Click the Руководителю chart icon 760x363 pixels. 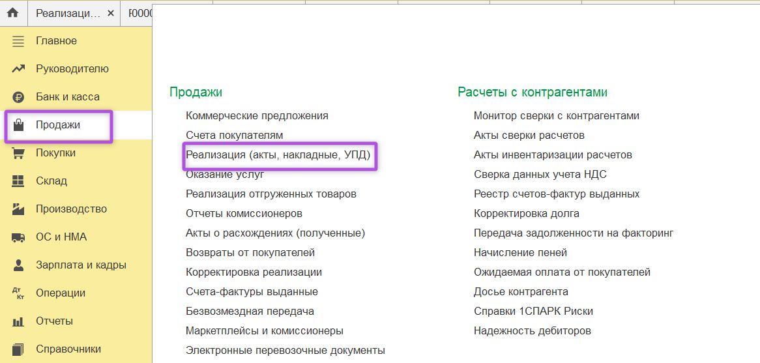[18, 69]
